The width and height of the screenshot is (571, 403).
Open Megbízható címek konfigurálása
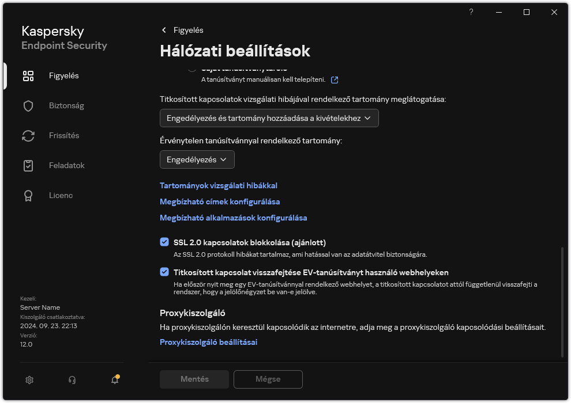220,201
